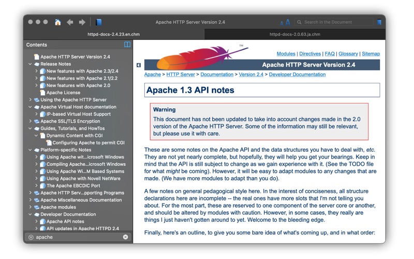Open the Modules link
This screenshot has height=259, width=414.
pyautogui.click(x=286, y=54)
